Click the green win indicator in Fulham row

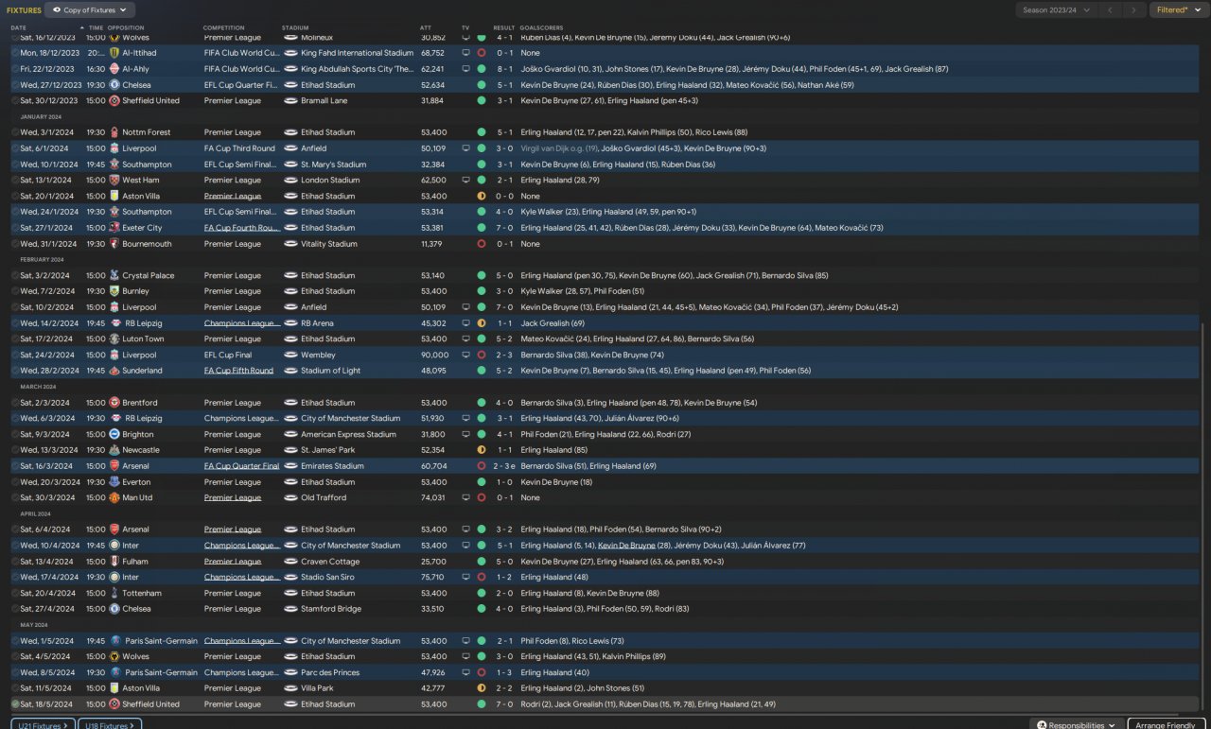pyautogui.click(x=482, y=562)
